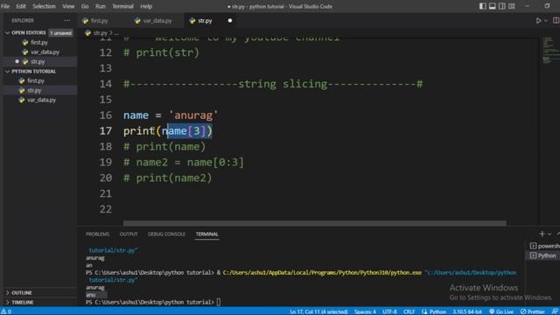Click warnings count icon in status bar

pyautogui.click(x=6, y=311)
